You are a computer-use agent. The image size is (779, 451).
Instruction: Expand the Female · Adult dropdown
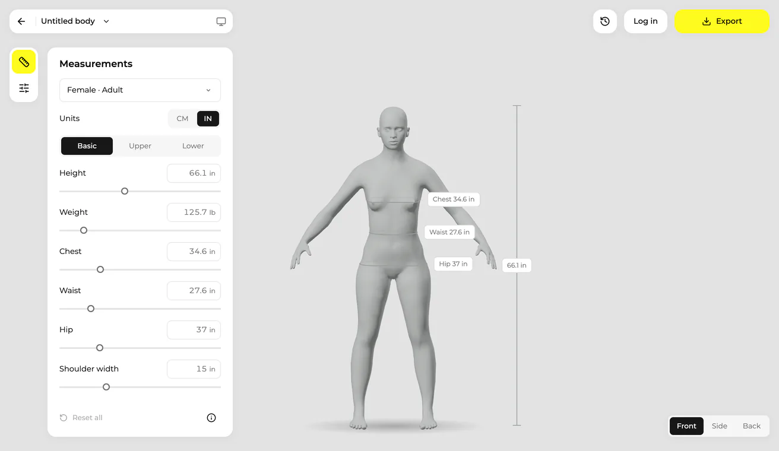[x=140, y=90]
